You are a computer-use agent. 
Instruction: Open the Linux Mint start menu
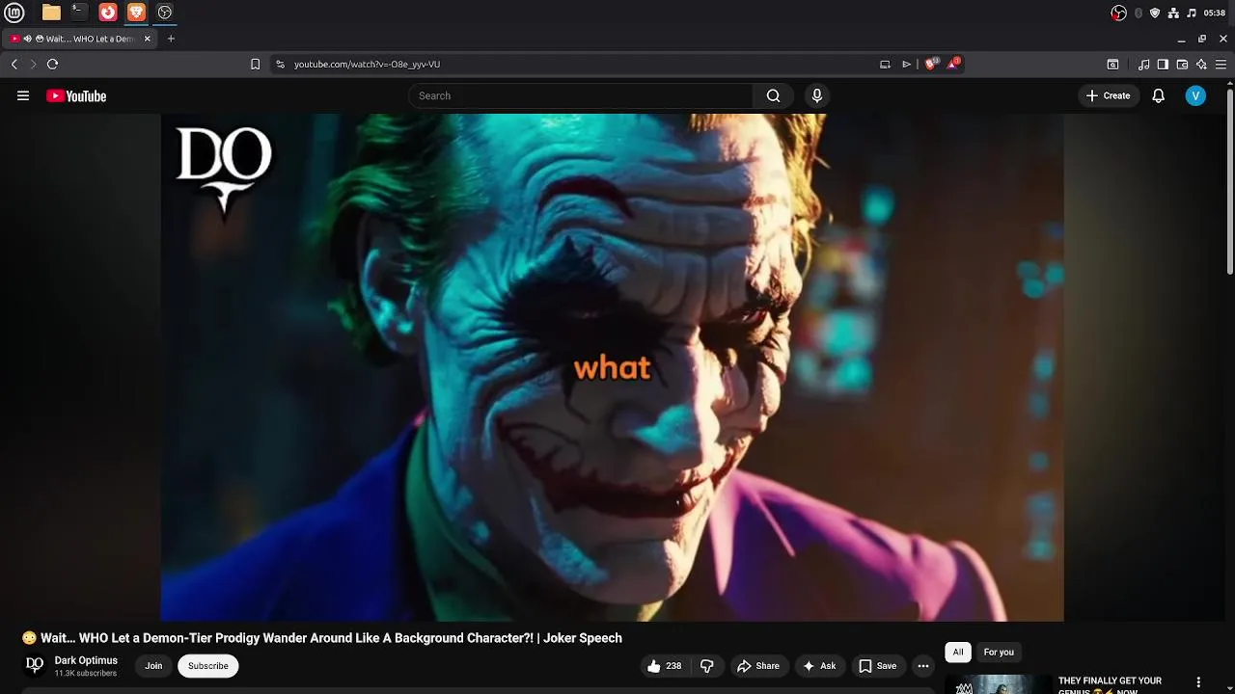click(x=16, y=13)
